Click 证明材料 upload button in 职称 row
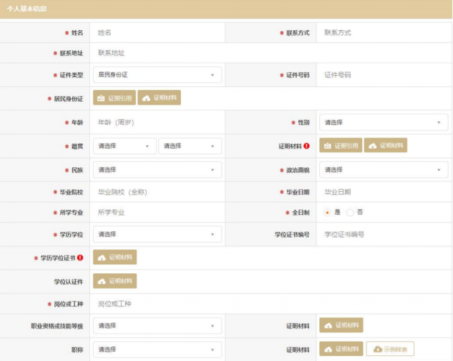This screenshot has width=453, height=361. (341, 349)
